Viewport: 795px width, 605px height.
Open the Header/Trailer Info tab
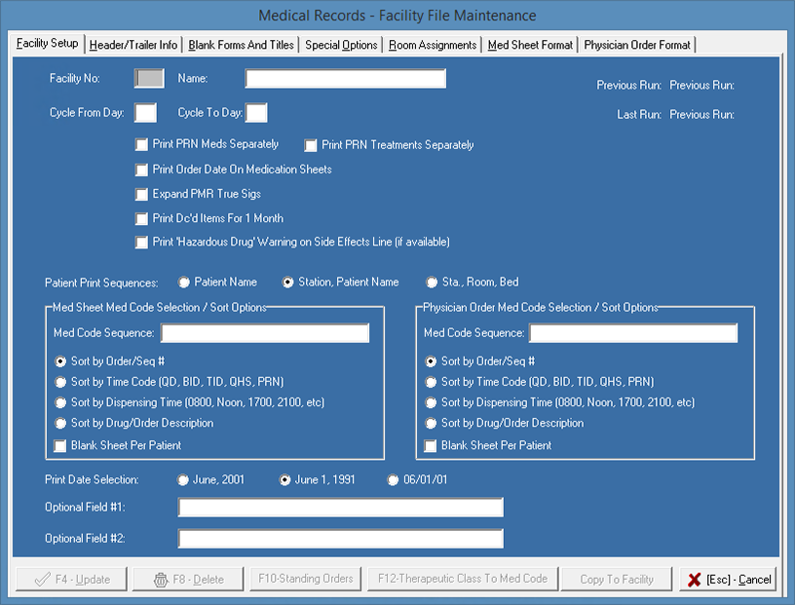(x=133, y=45)
